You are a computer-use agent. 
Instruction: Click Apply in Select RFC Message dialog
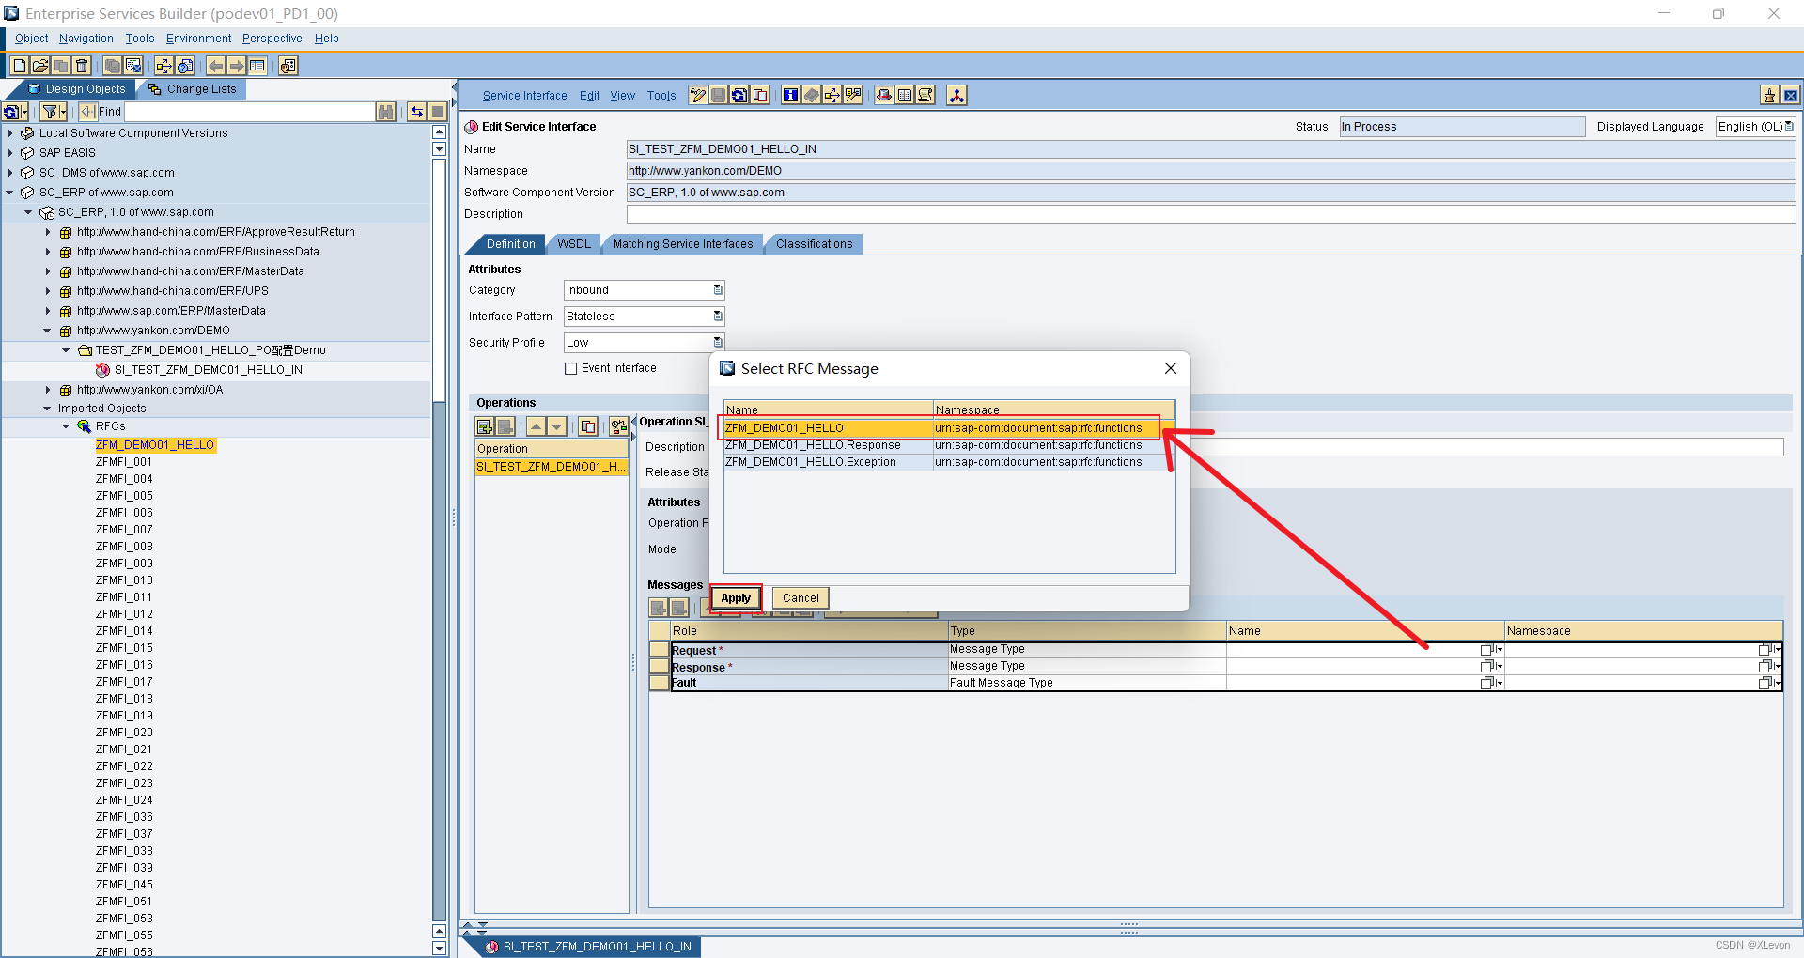[736, 598]
